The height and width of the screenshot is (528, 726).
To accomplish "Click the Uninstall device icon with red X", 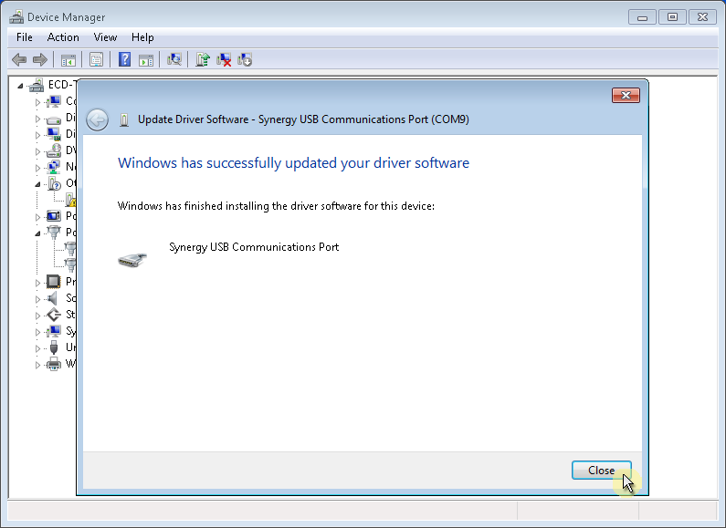I will [224, 59].
